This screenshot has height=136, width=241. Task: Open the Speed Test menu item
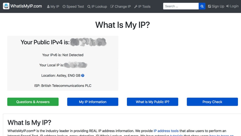click(x=73, y=6)
